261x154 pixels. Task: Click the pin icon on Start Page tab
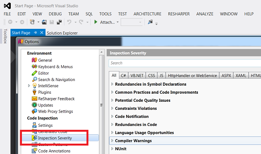click(35, 33)
